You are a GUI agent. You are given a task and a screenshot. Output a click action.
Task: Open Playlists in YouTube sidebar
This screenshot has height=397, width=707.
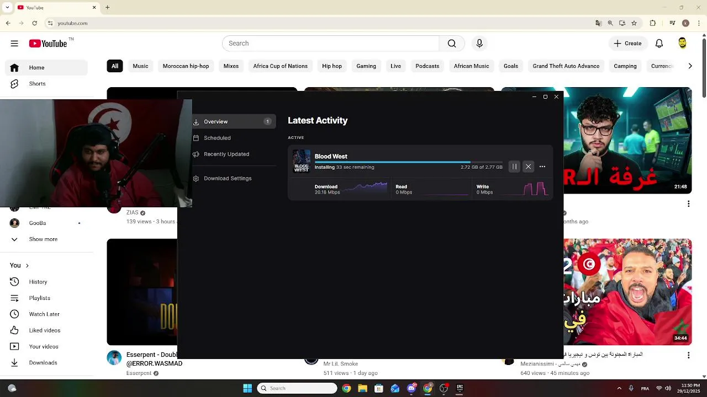[x=46, y=298]
